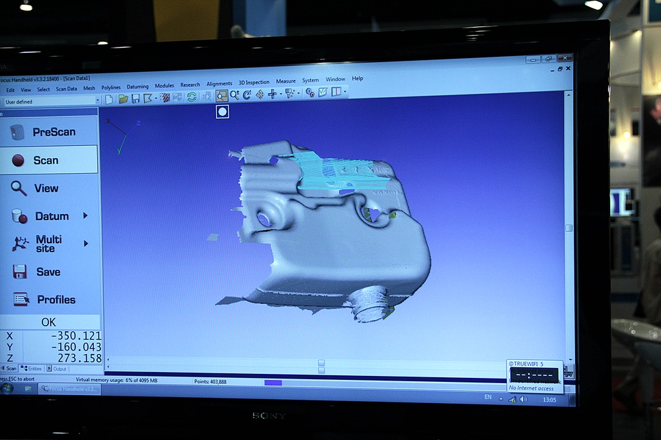Switch to the Scan tab at bottom
The image size is (661, 440).
click(9, 369)
